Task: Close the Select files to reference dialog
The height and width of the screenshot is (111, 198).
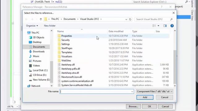Action: click(x=174, y=13)
